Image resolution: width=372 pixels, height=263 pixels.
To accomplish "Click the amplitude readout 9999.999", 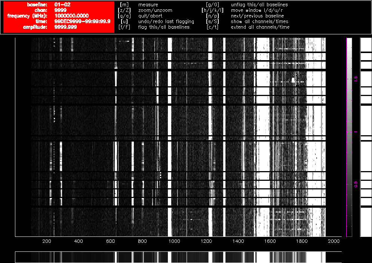I will click(x=66, y=27).
